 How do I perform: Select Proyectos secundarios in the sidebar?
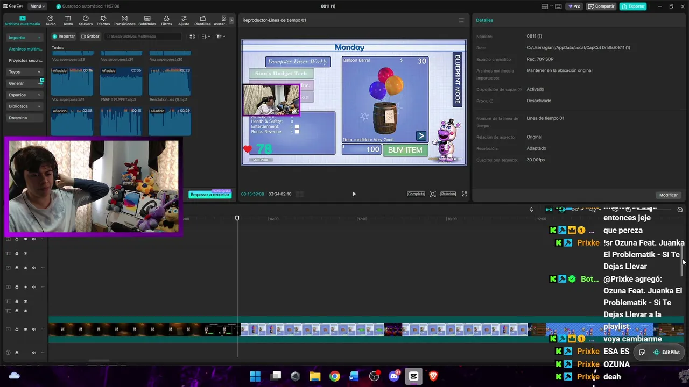pyautogui.click(x=25, y=61)
